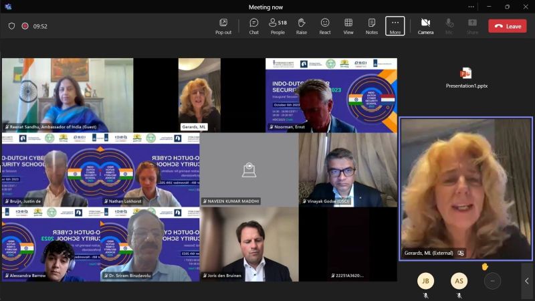This screenshot has width=535, height=301.
Task: Click the red recording indicator
Action: (25, 26)
